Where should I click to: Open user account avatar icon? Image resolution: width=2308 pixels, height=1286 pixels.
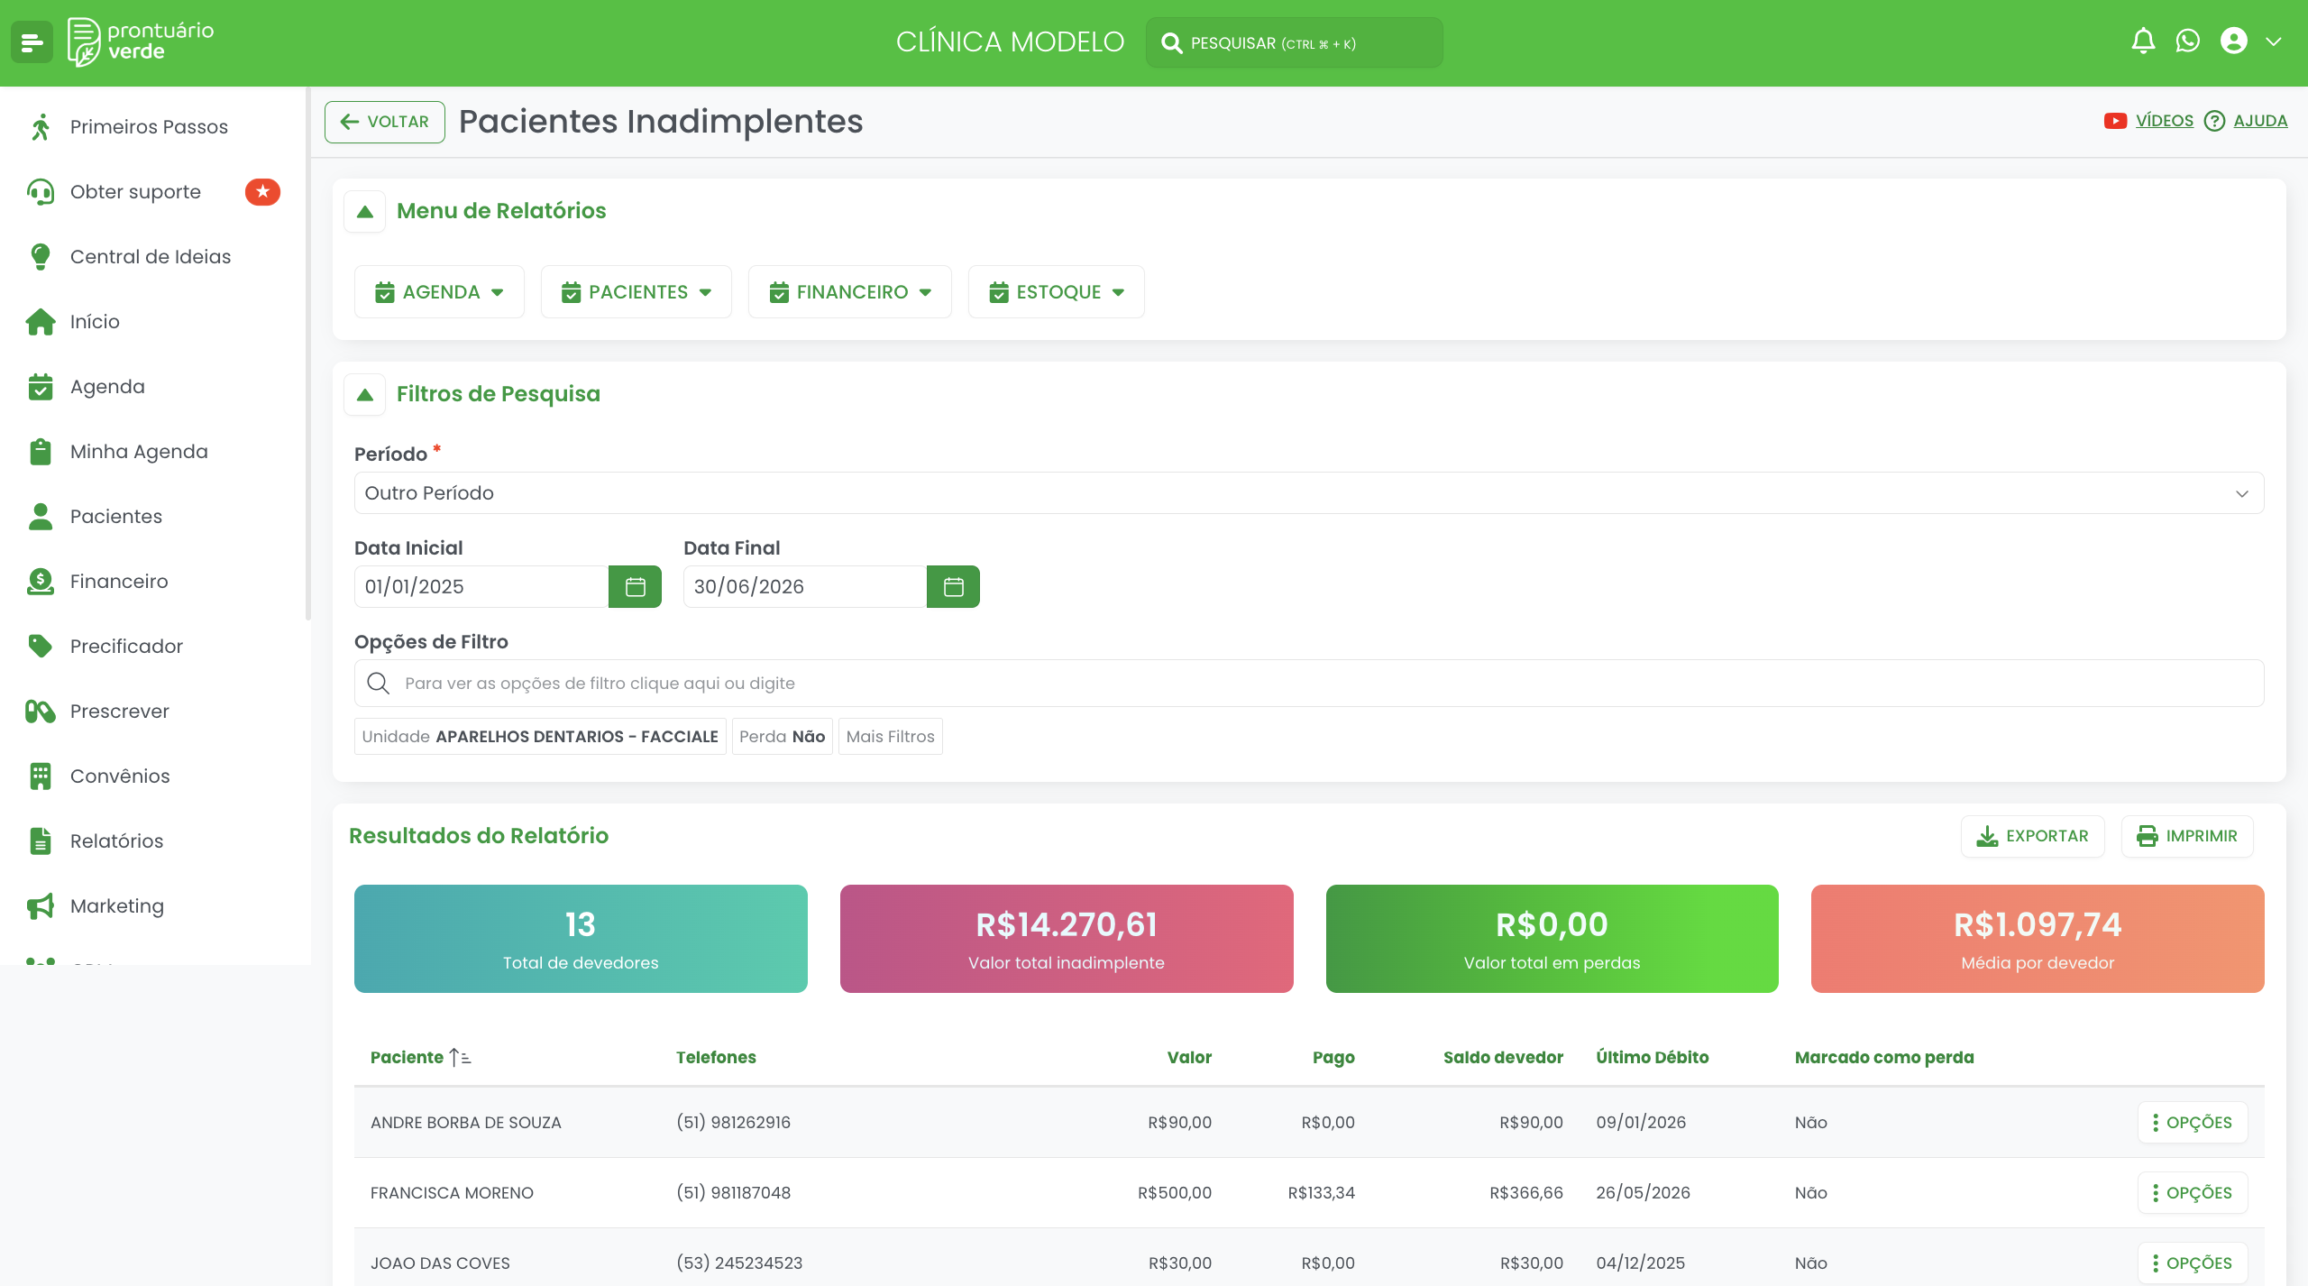(x=2234, y=41)
